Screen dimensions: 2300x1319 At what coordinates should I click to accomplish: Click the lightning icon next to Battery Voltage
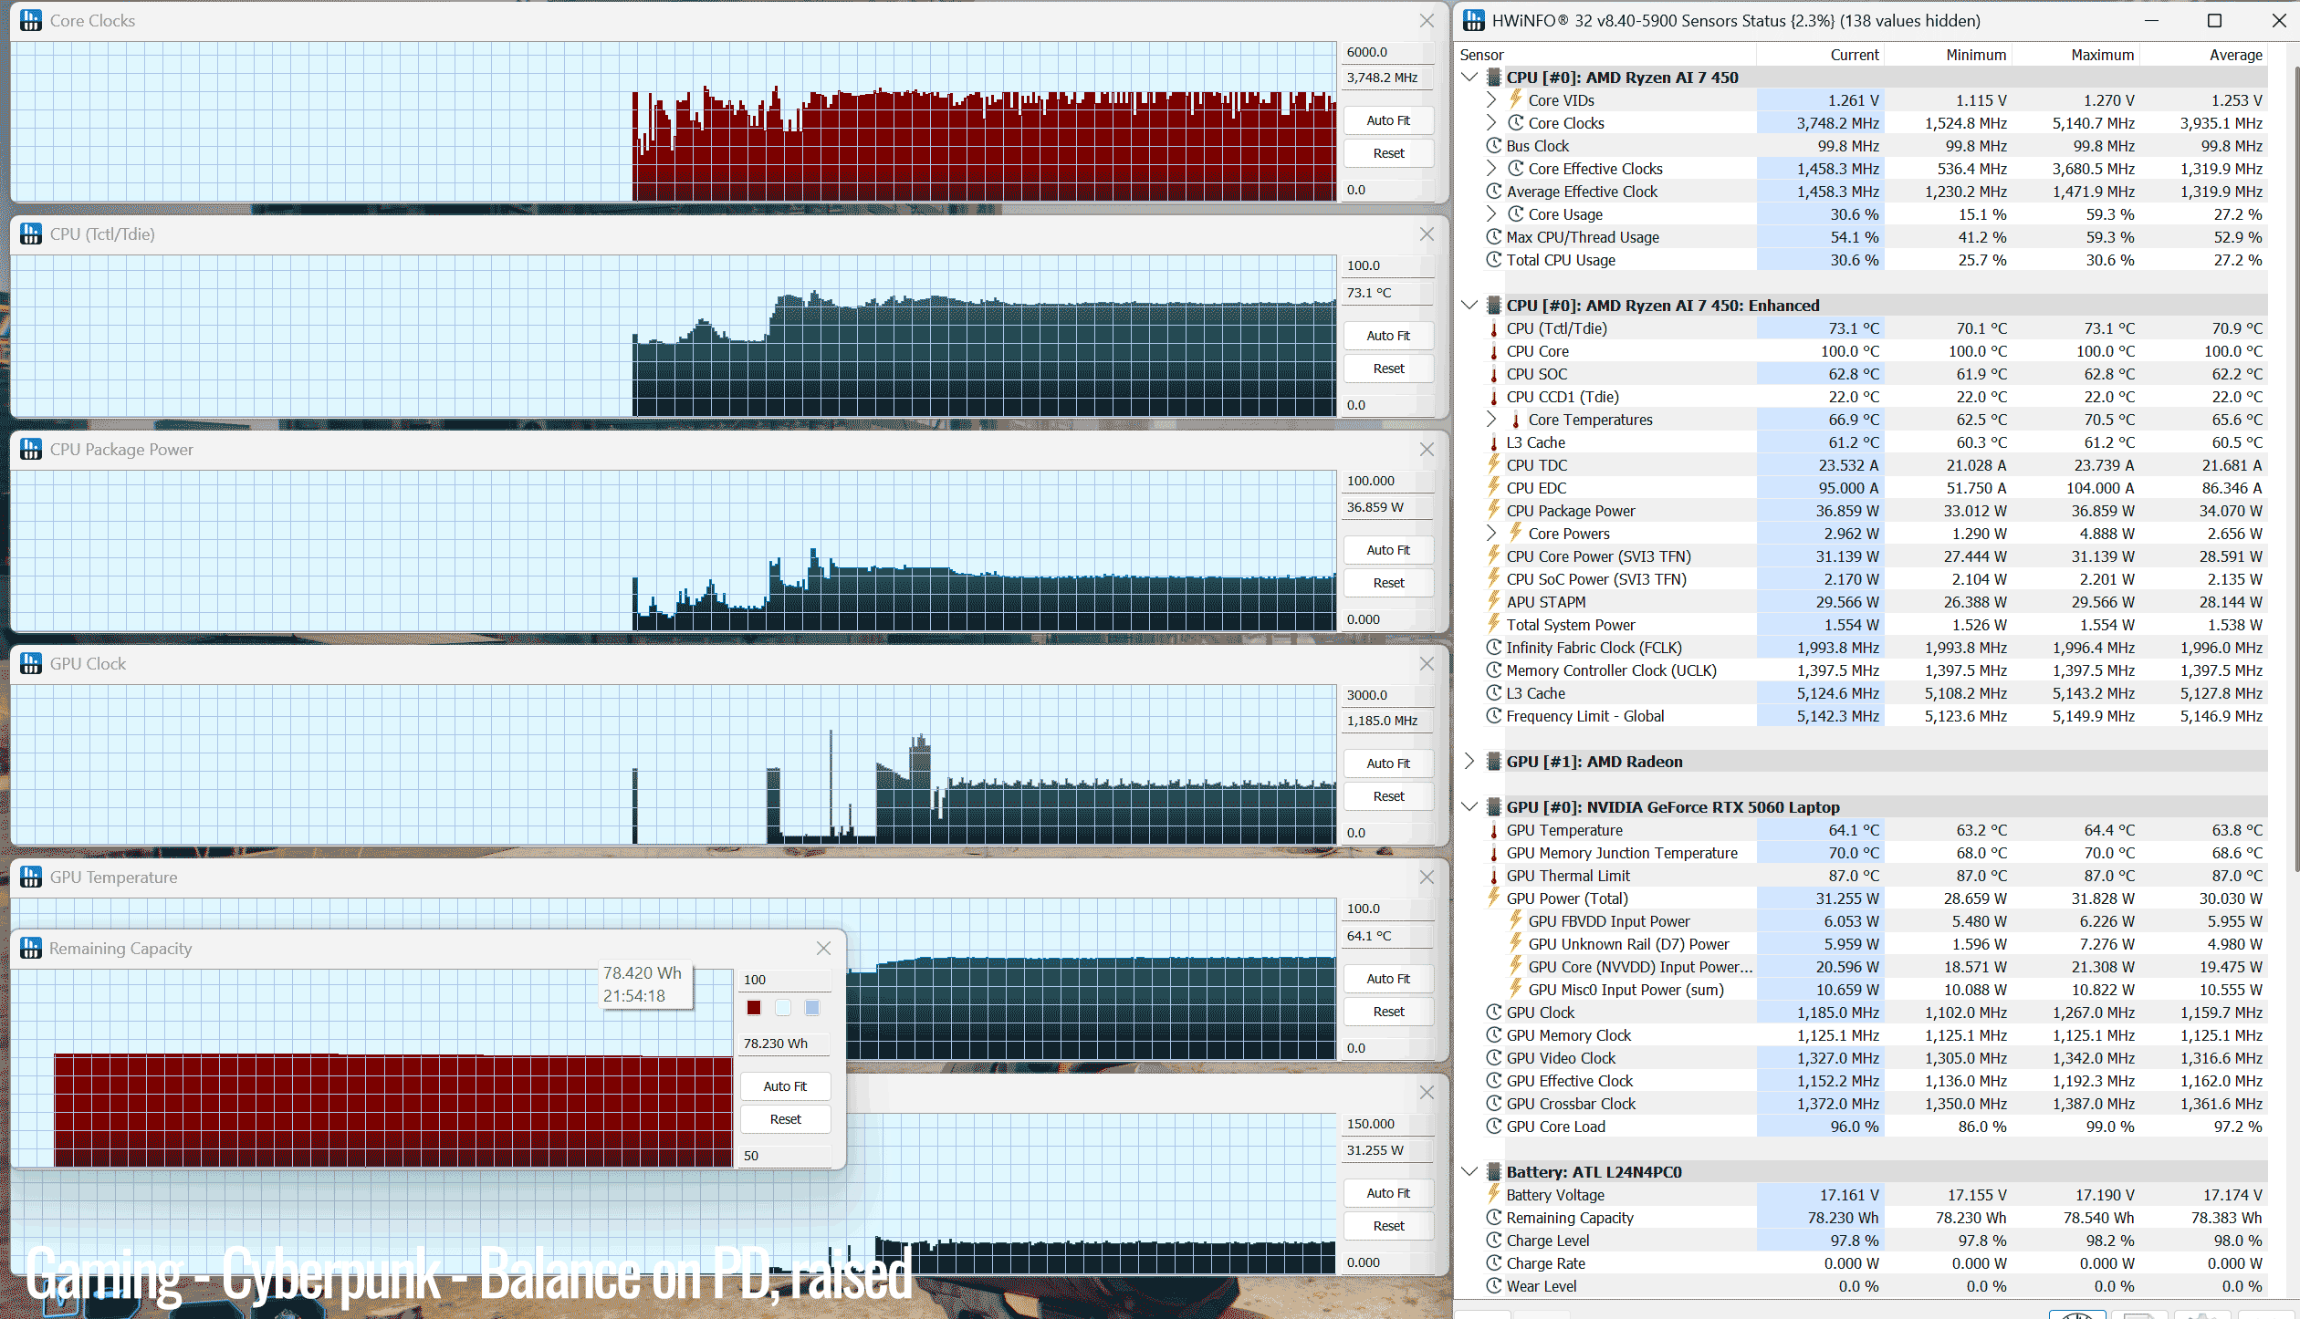1494,1193
